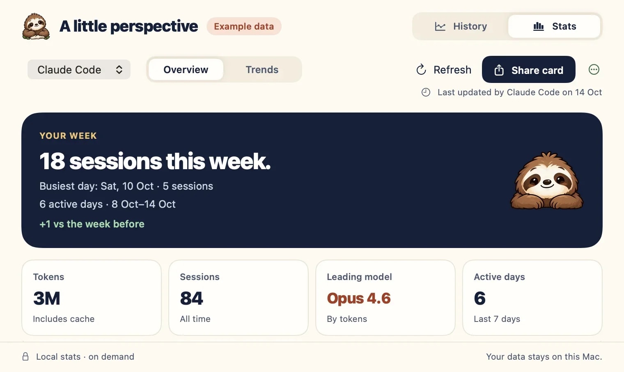Open the Sessions 84 stat card
This screenshot has width=624, height=372.
pyautogui.click(x=239, y=298)
